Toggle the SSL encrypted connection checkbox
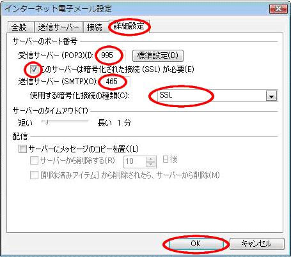The height and width of the screenshot is (257, 291). [34, 70]
